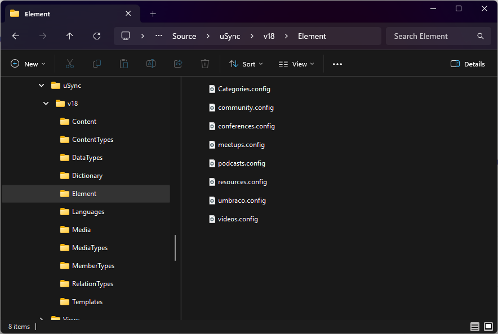498x334 pixels.
Task: Go up one folder level
Action: [69, 36]
